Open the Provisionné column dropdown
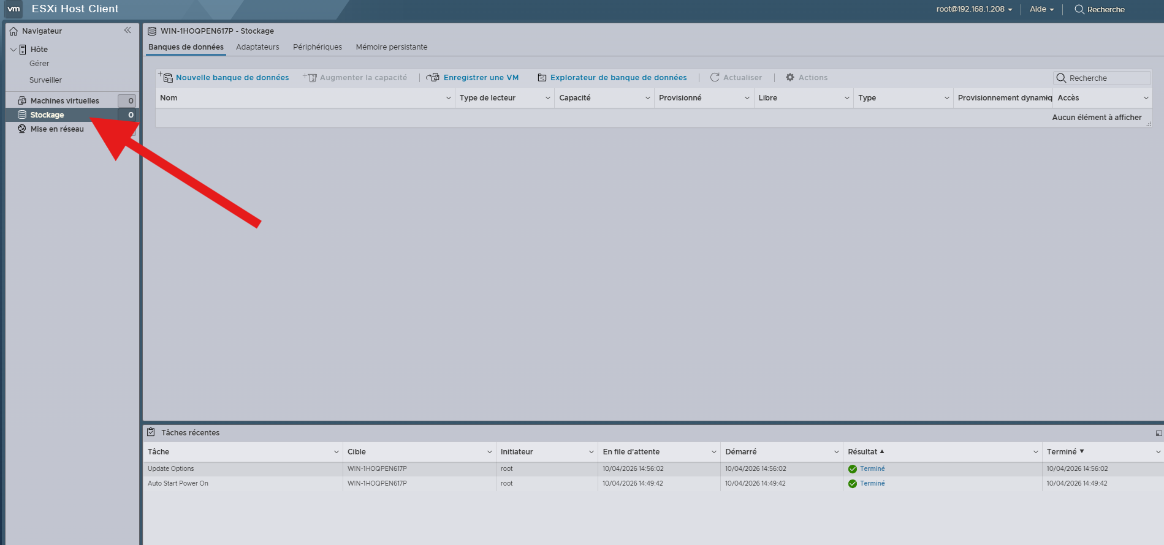The width and height of the screenshot is (1164, 545). tap(747, 98)
